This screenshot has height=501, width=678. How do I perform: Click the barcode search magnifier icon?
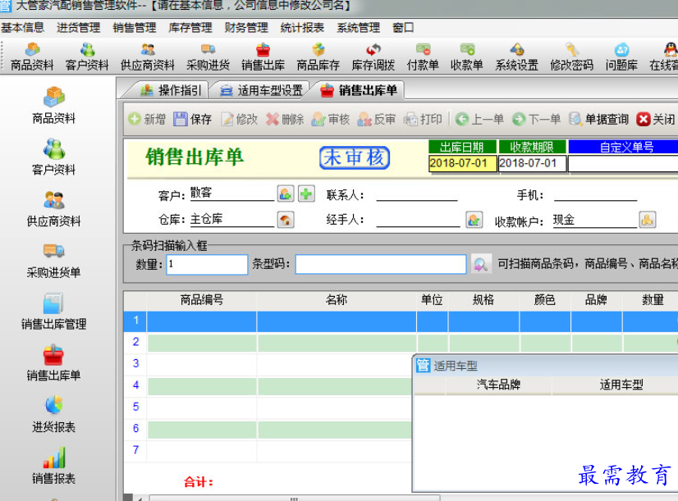pyautogui.click(x=480, y=264)
